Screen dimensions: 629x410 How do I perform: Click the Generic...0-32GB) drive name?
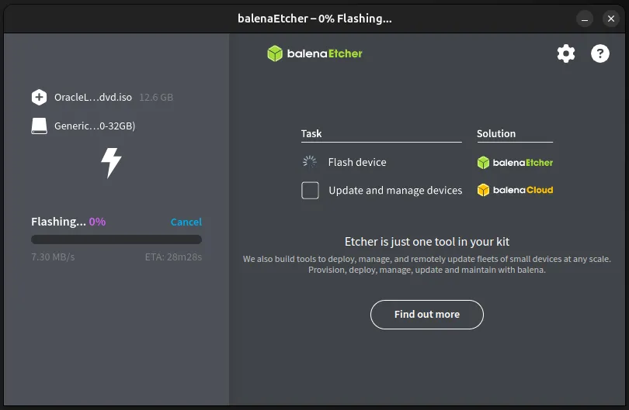pyautogui.click(x=95, y=126)
